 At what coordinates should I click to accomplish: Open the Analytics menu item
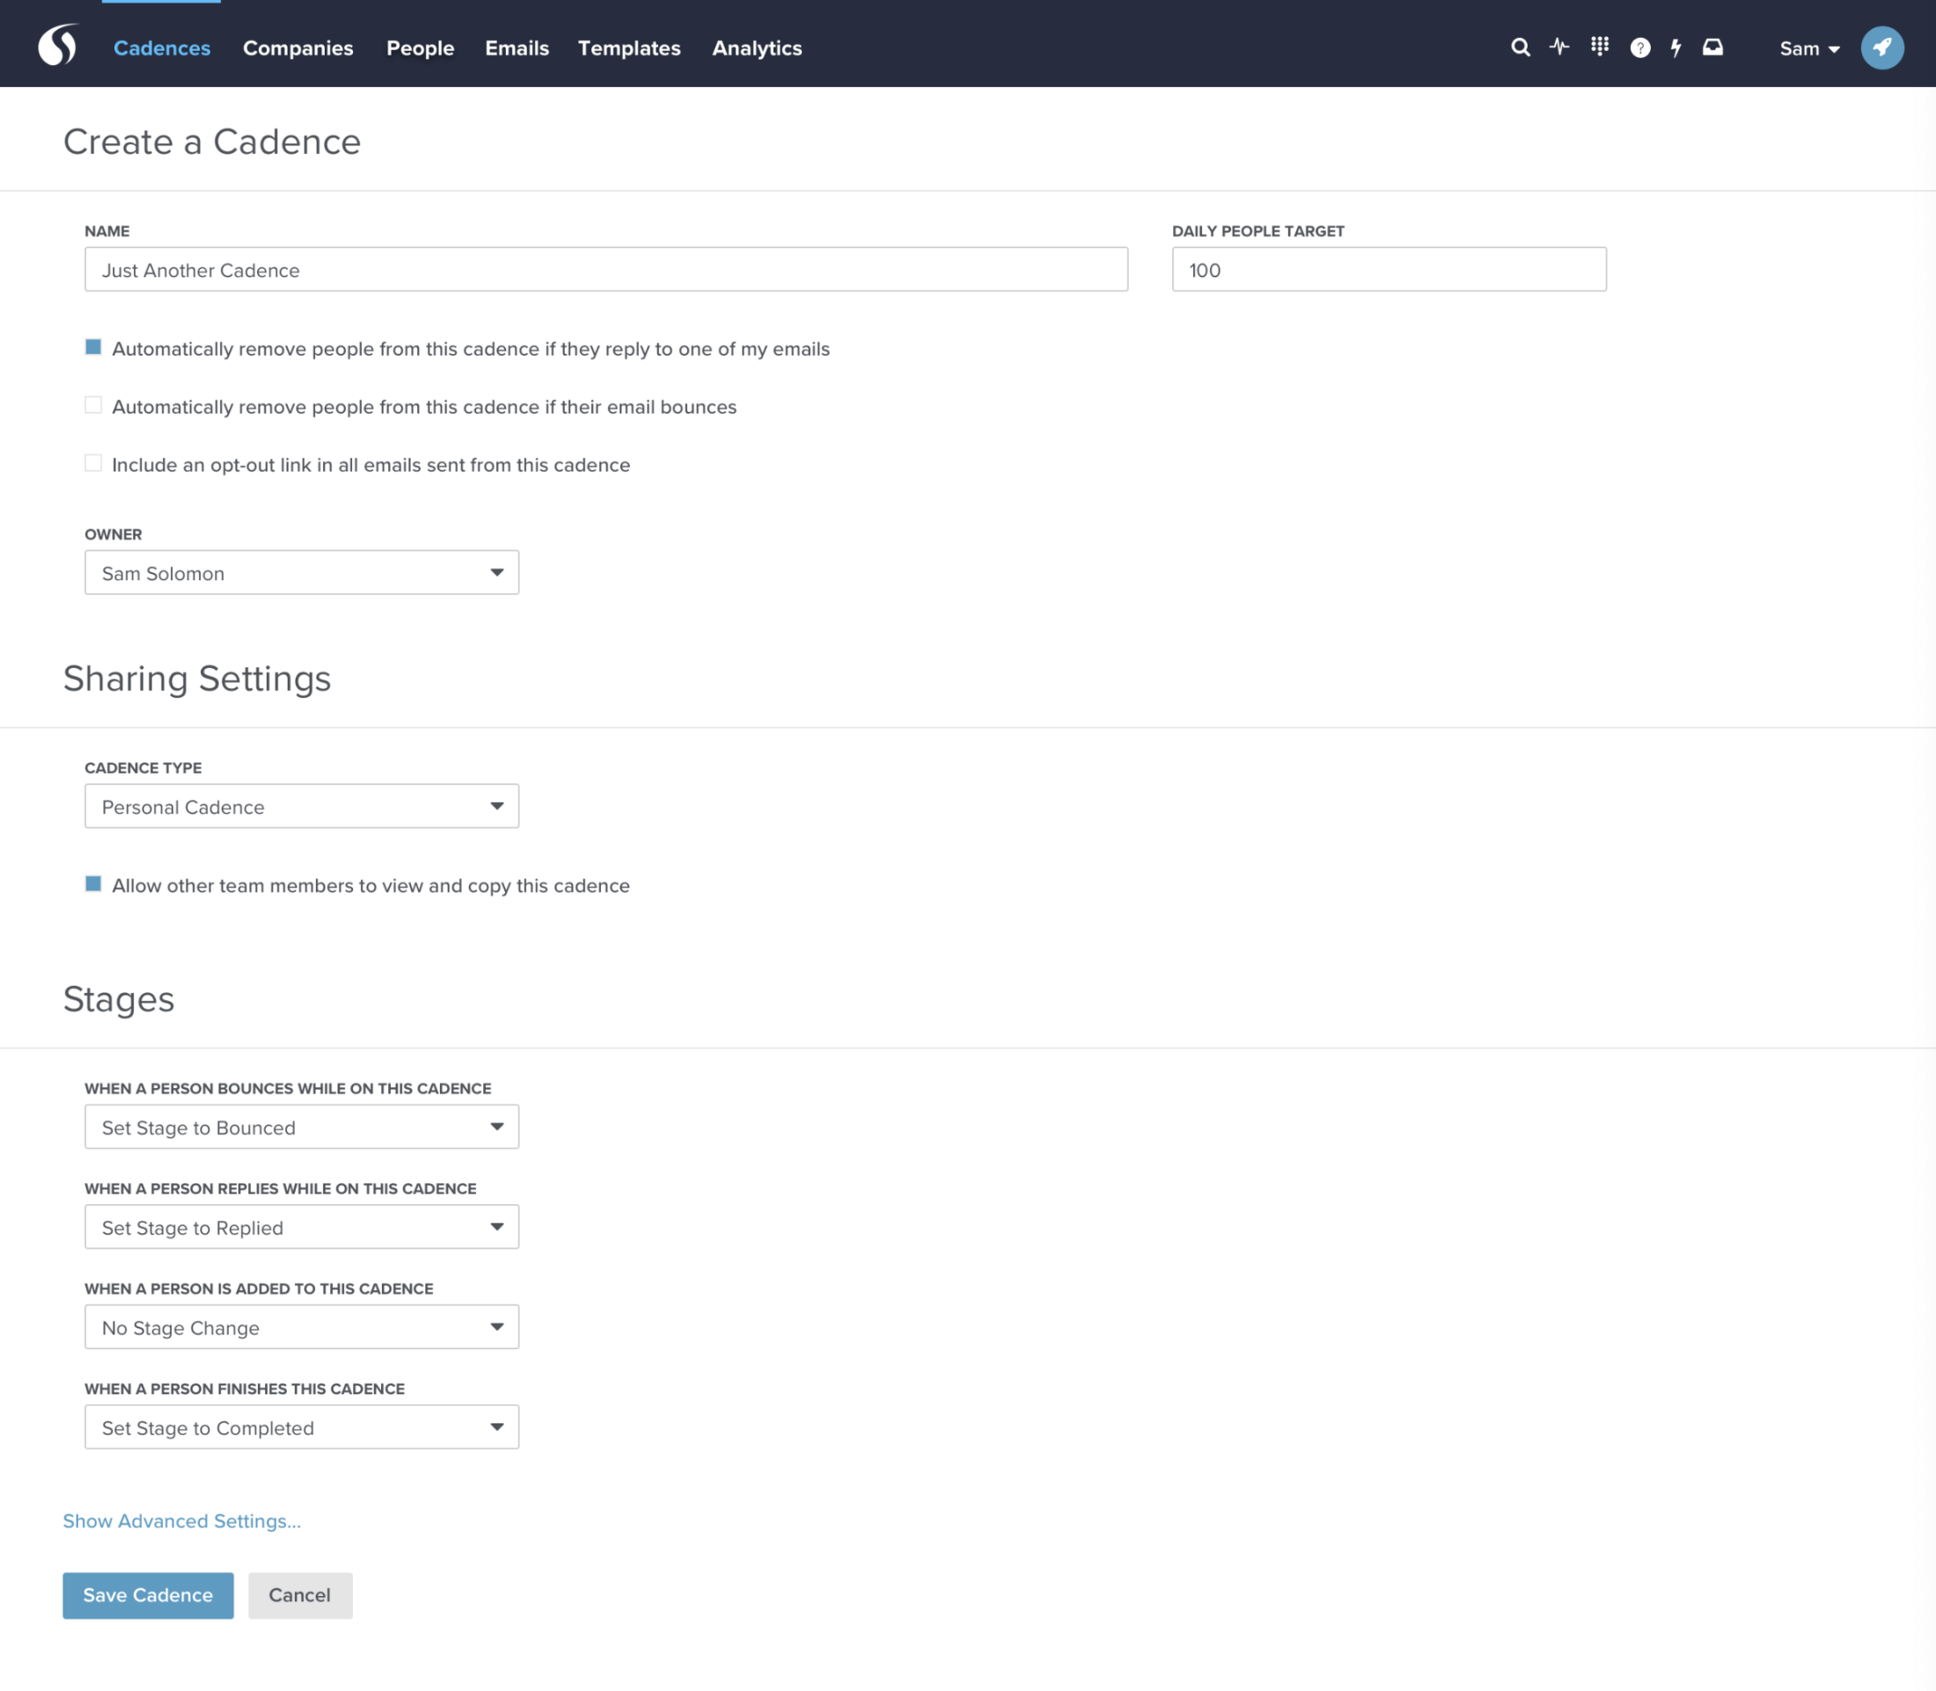[x=757, y=48]
